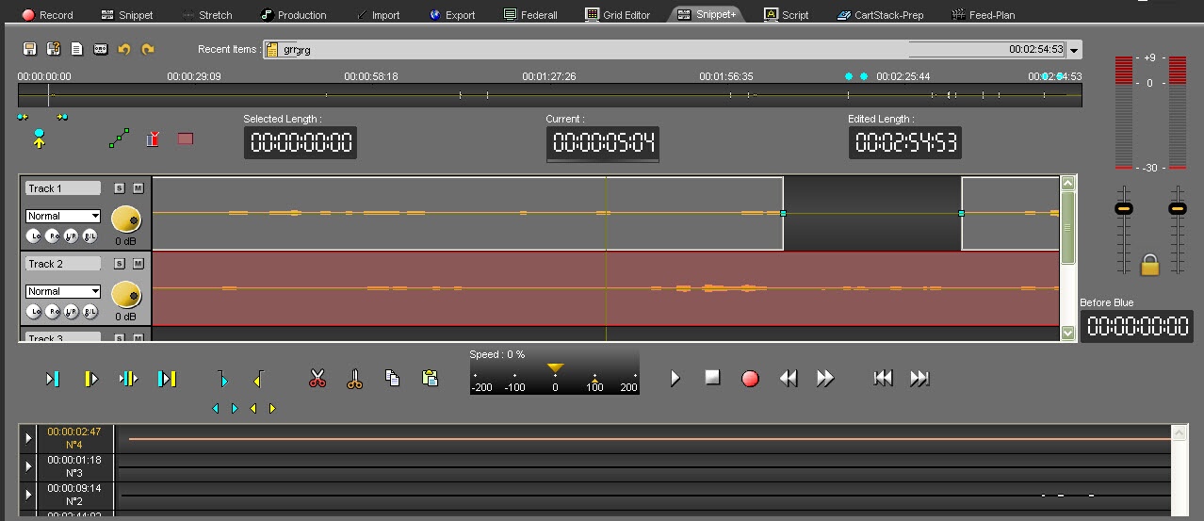This screenshot has width=1204, height=521.
Task: Switch to the Grid Editor tab
Action: (x=618, y=15)
